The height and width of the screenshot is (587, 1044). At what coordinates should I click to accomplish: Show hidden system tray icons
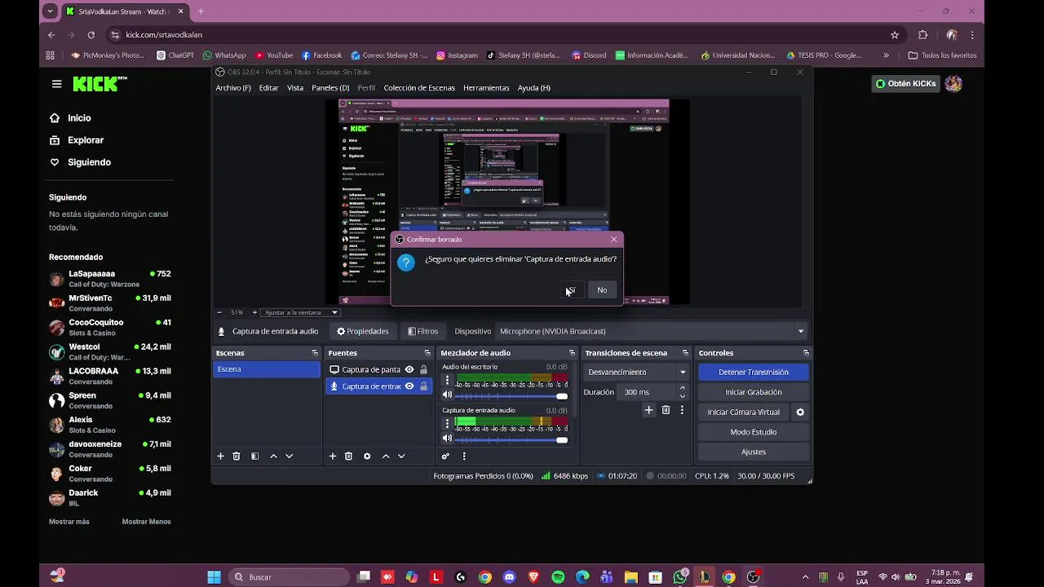click(806, 577)
